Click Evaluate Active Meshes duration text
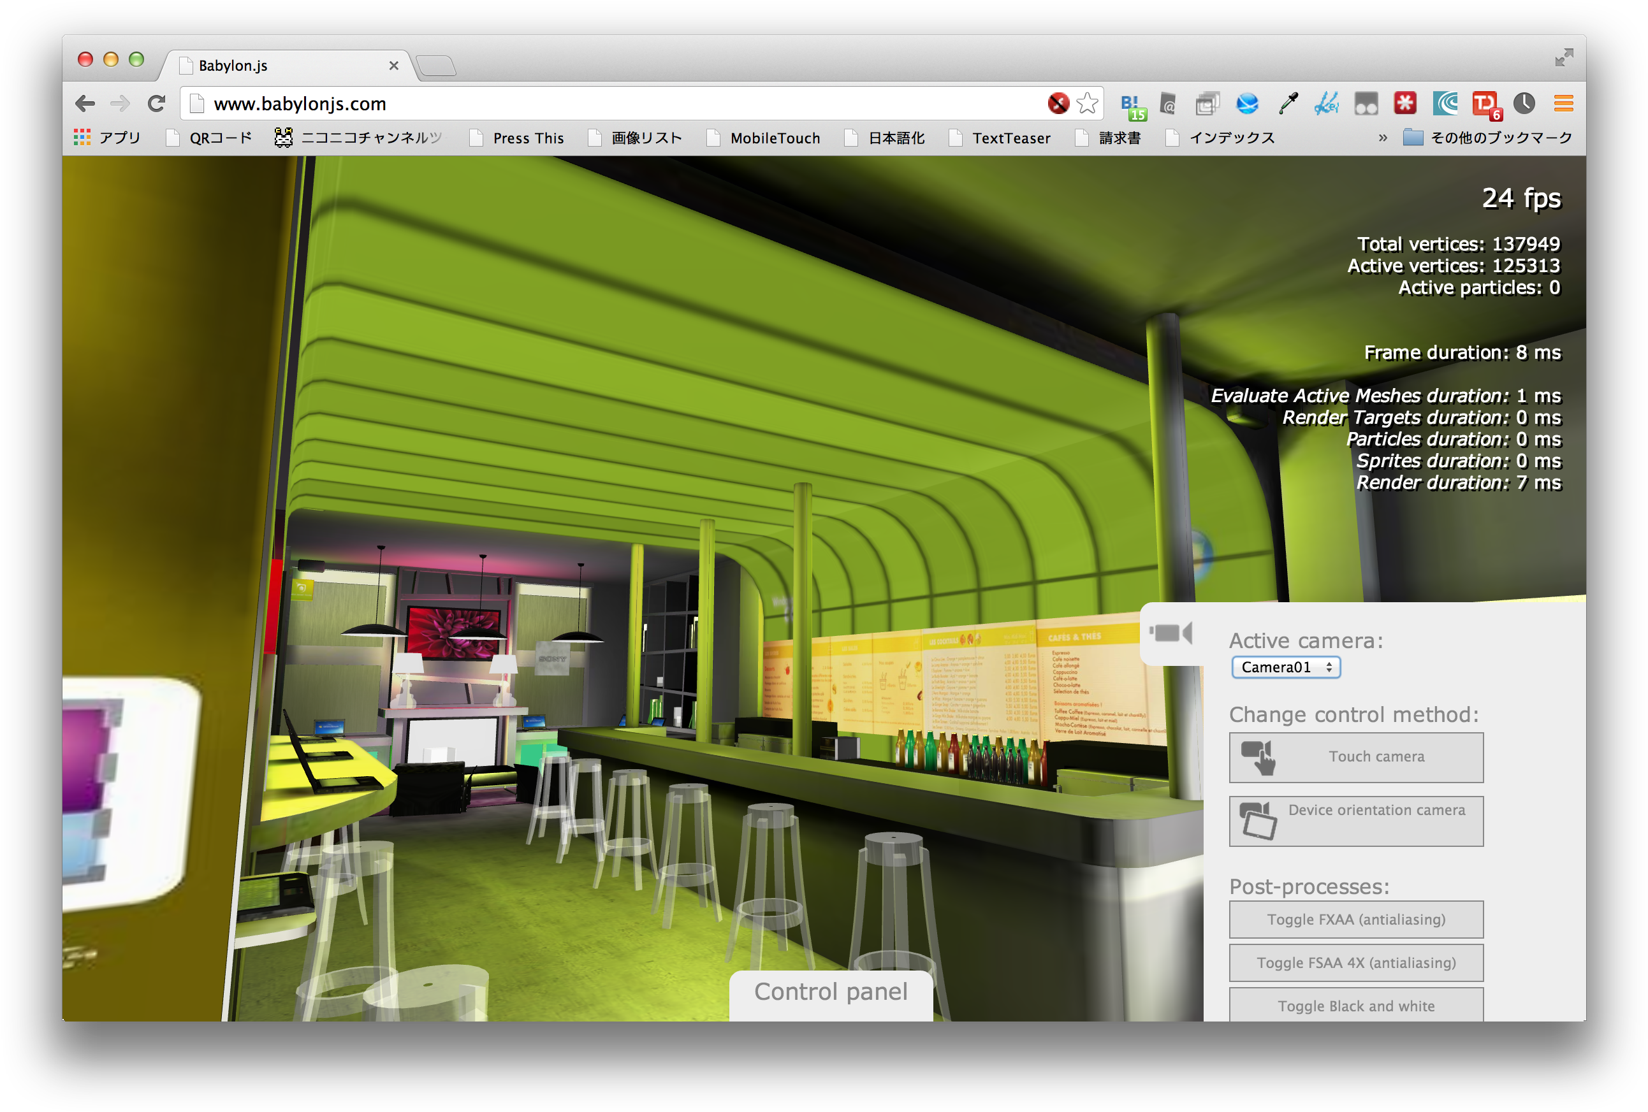The width and height of the screenshot is (1648, 1112). [x=1385, y=396]
